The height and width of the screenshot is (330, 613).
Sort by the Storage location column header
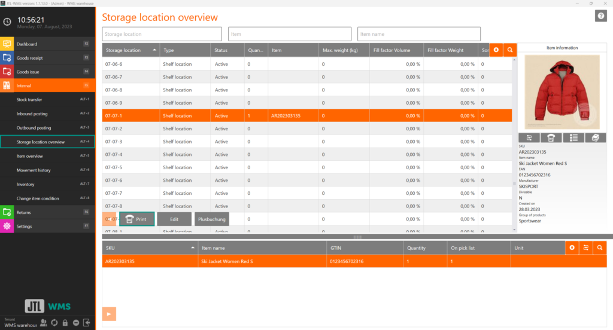(x=132, y=51)
